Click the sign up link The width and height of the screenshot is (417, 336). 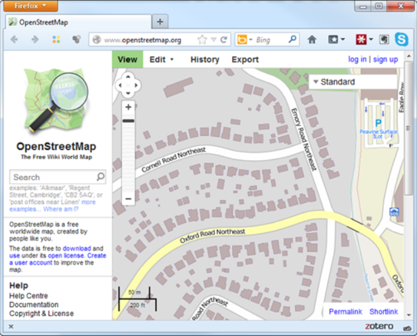point(385,59)
